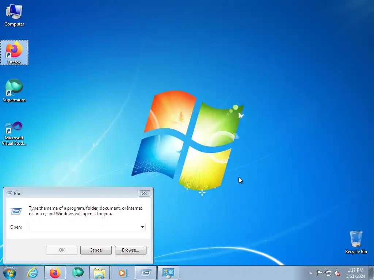Close the Run dialog with X
This screenshot has width=374, height=280.
point(144,193)
